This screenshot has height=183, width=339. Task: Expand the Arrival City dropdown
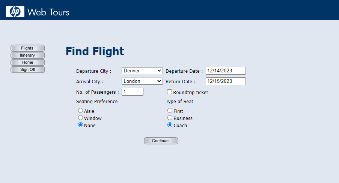(x=142, y=81)
